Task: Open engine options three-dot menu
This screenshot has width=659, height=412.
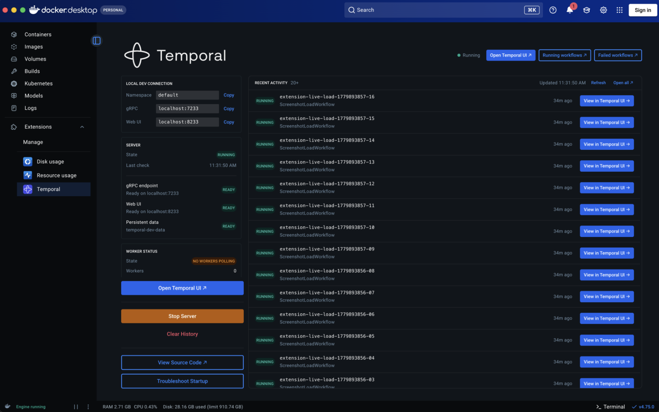Action: pos(88,407)
